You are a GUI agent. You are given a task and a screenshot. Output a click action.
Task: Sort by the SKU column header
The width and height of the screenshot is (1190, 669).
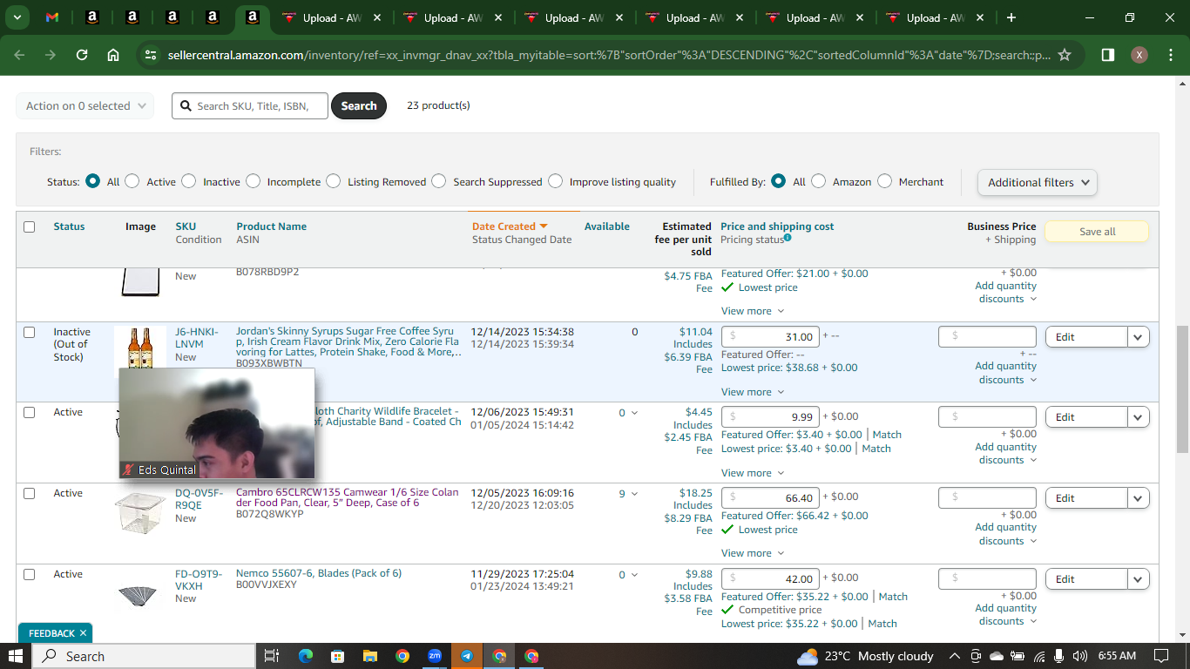point(186,226)
